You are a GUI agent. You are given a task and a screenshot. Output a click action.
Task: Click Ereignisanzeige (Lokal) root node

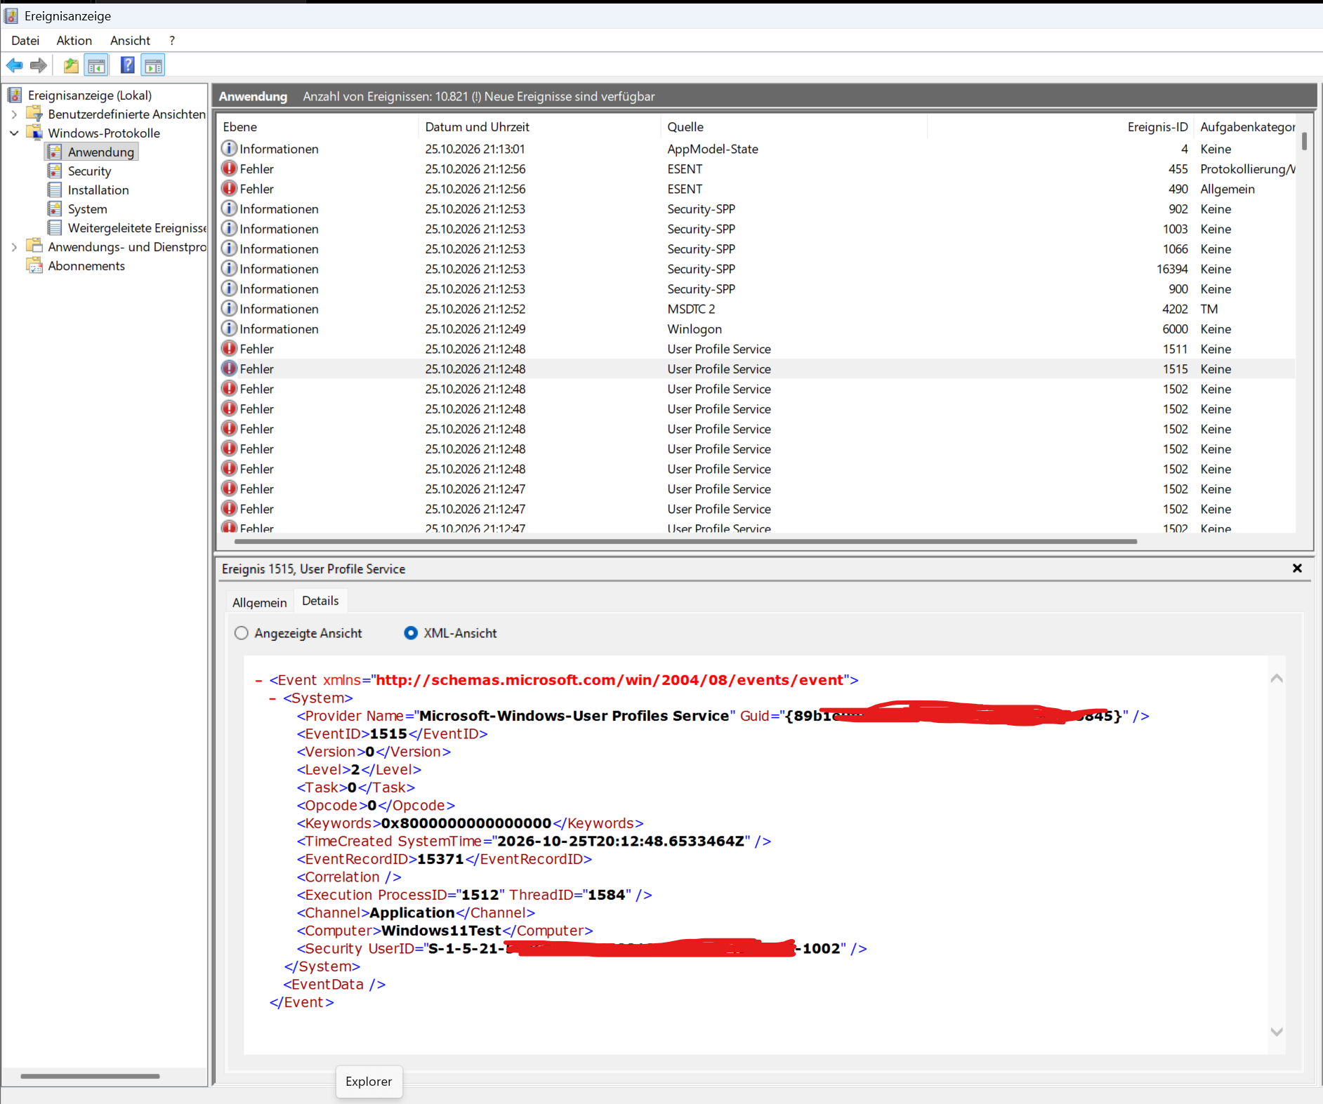(x=89, y=95)
